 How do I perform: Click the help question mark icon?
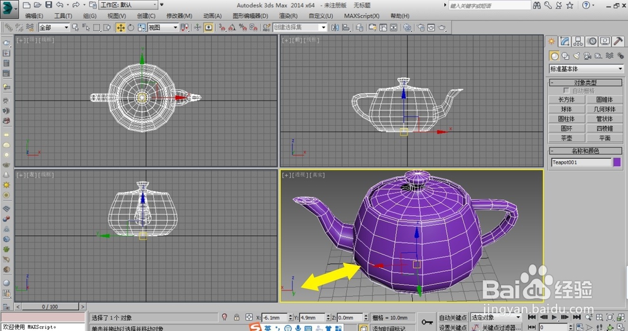click(586, 5)
